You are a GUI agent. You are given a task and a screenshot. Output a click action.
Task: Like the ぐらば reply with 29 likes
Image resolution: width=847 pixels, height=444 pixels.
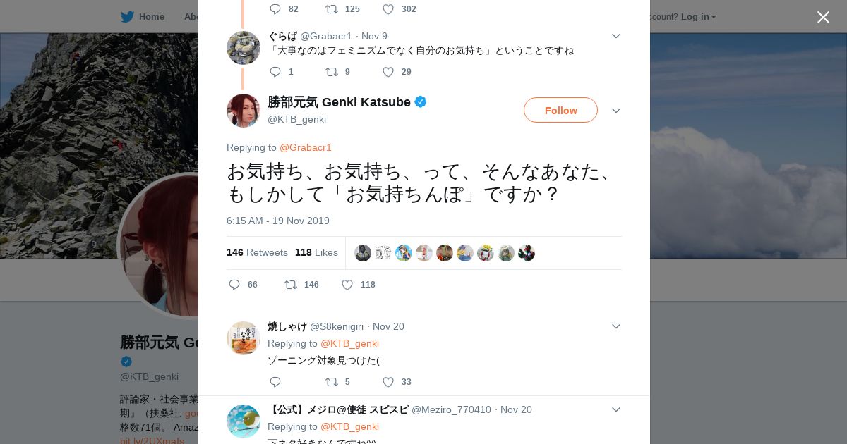pos(388,72)
